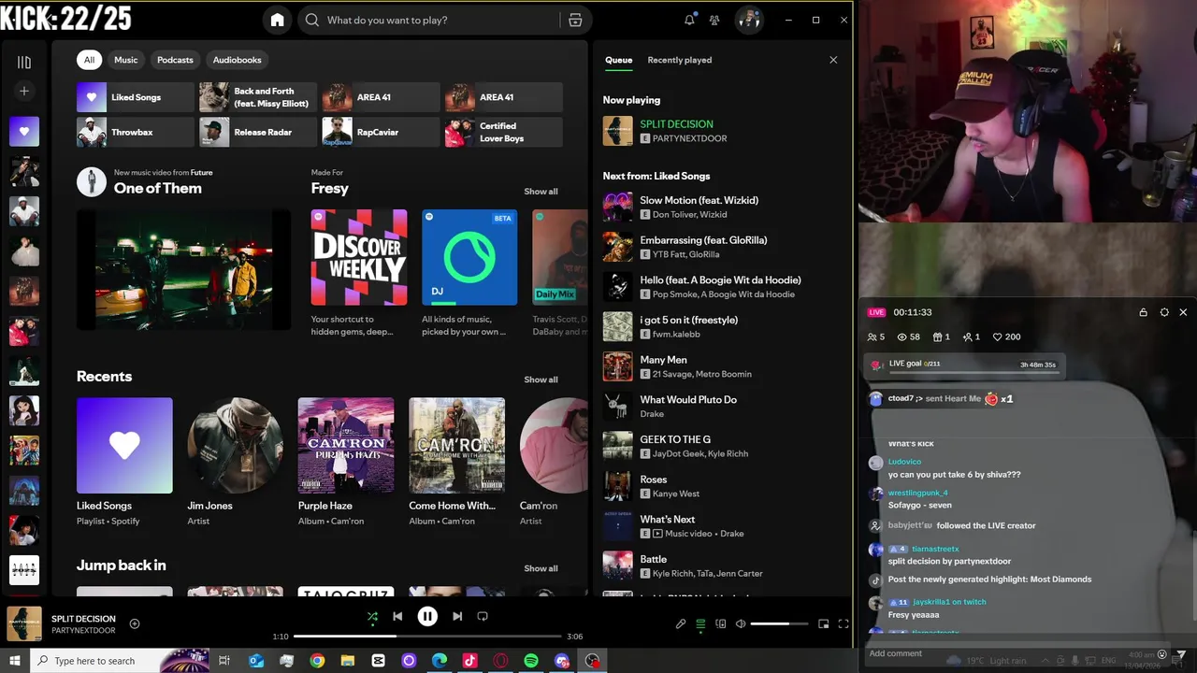Toggle the Queue view button

point(700,623)
